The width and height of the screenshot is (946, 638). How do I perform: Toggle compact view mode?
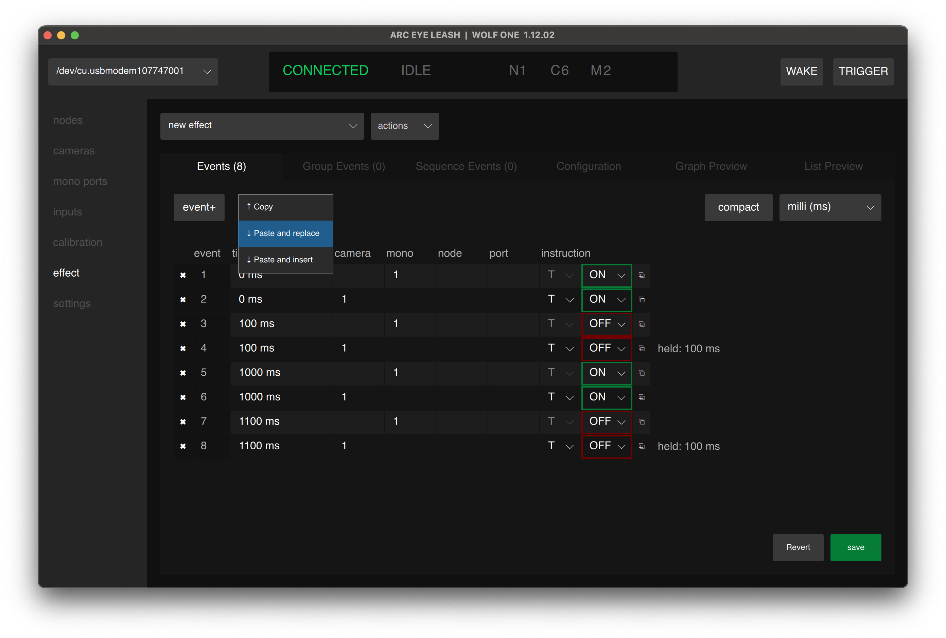738,207
